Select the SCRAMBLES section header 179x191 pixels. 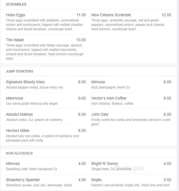coord(16,4)
